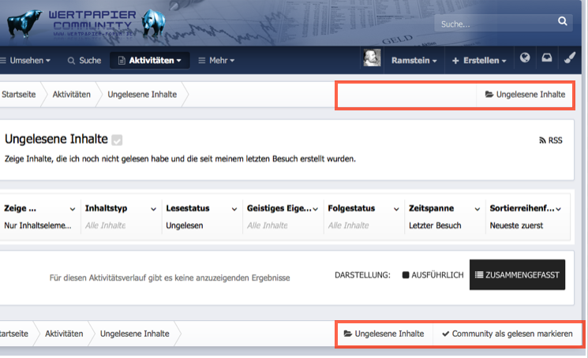Image resolution: width=588 pixels, height=358 pixels.
Task: Click the Nur Inhaltseleme... filter value
Action: click(x=38, y=226)
